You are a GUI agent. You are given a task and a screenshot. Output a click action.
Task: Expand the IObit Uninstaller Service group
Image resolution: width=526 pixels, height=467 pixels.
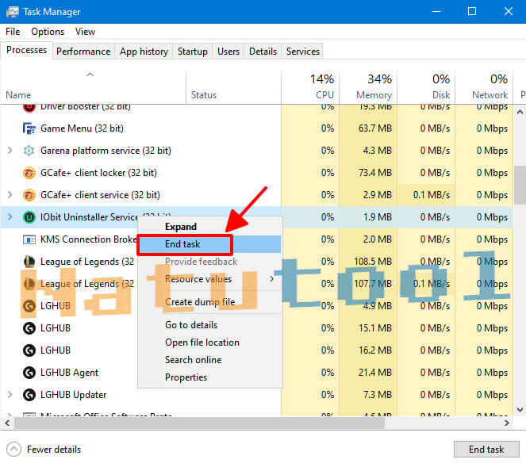(x=10, y=217)
